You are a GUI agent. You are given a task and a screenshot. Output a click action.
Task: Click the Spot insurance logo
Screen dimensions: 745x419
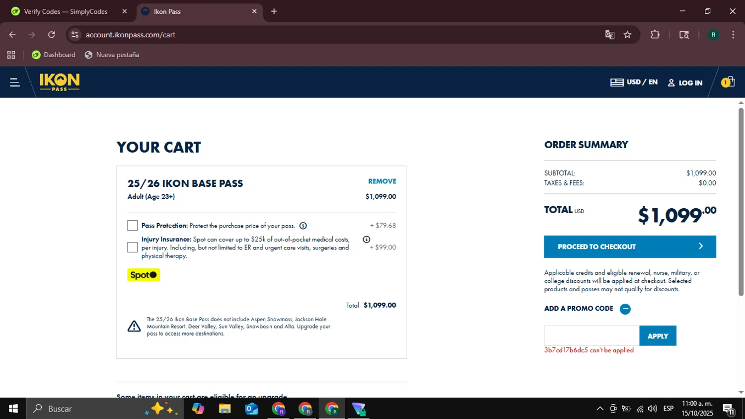(x=144, y=275)
